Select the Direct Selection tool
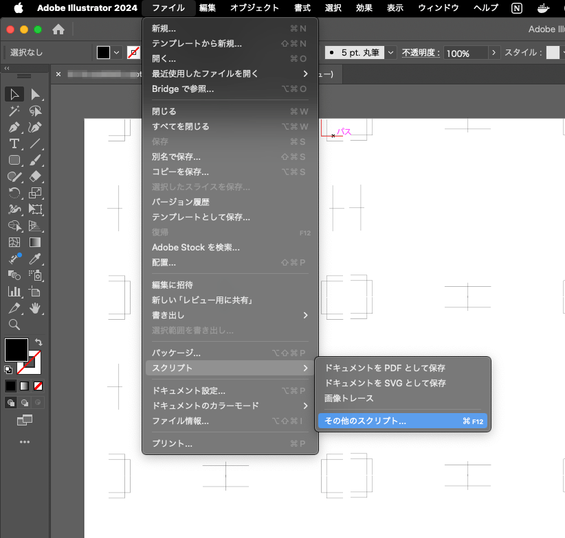 (35, 94)
